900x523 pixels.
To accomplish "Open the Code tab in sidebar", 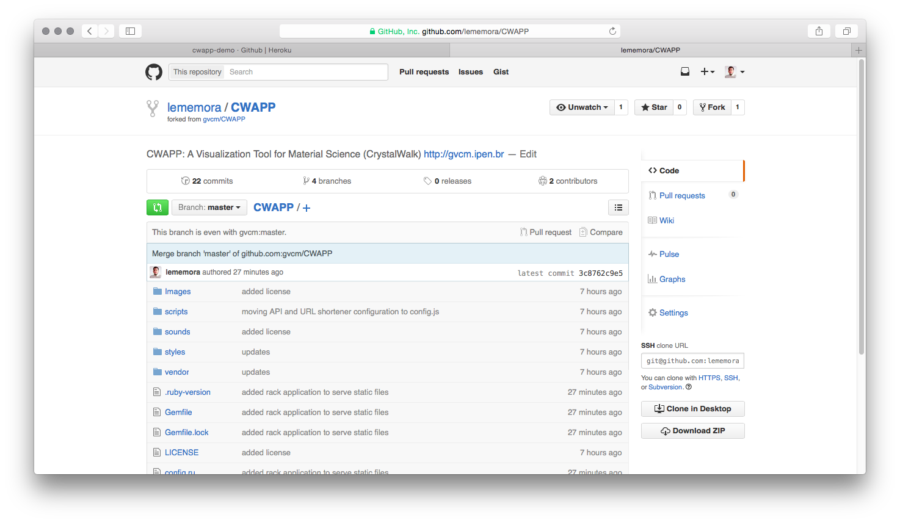I will (x=692, y=171).
